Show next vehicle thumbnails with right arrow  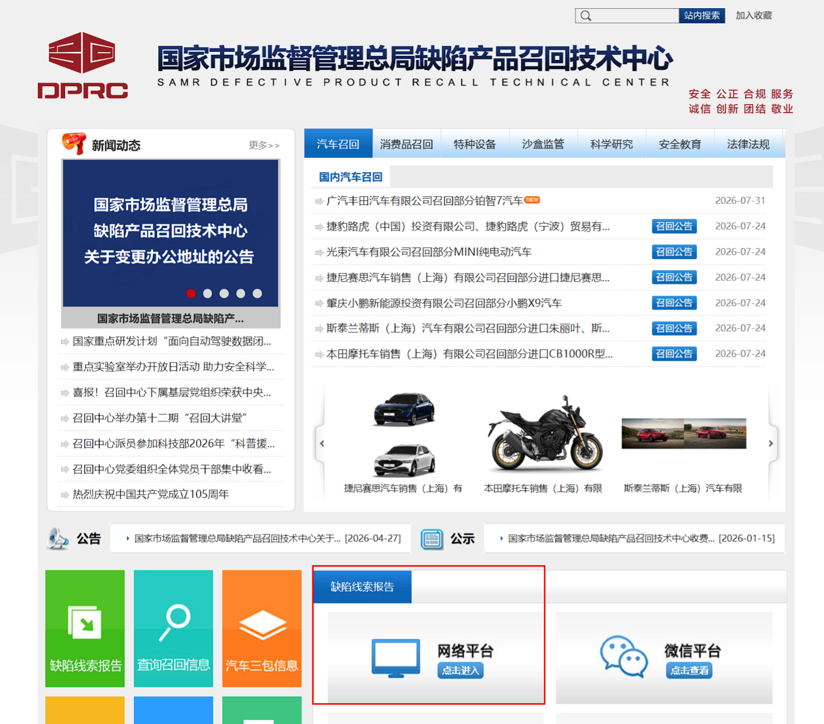click(771, 443)
